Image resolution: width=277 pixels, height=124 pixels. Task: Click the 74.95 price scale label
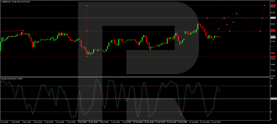[273, 59]
